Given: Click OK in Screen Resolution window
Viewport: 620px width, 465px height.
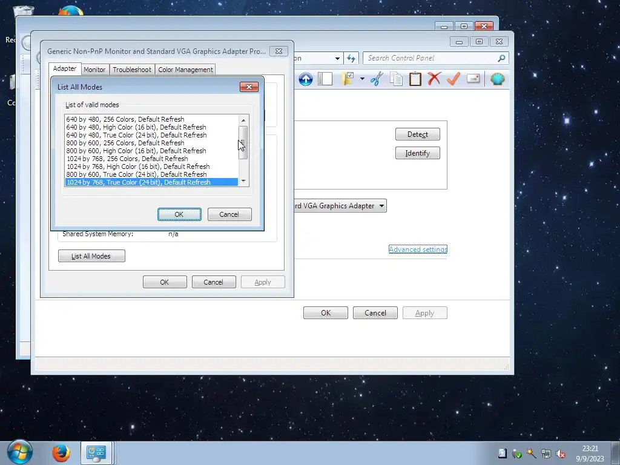Looking at the screenshot, I should click(326, 313).
